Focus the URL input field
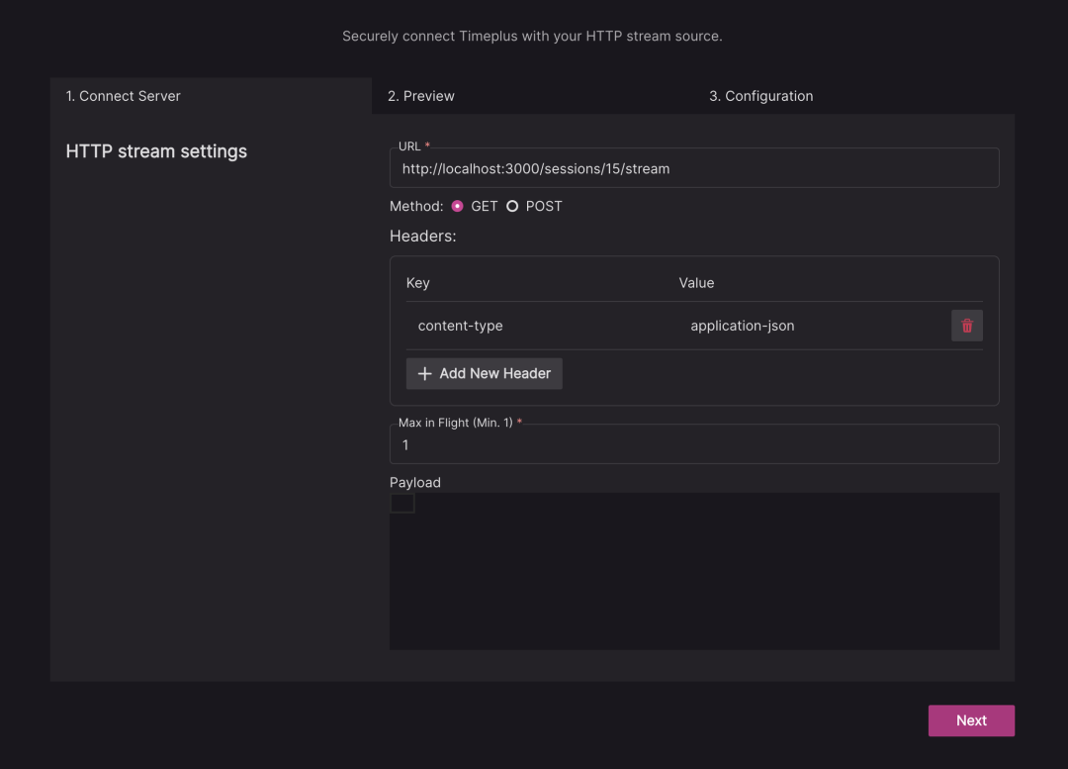This screenshot has width=1068, height=769. pyautogui.click(x=694, y=169)
